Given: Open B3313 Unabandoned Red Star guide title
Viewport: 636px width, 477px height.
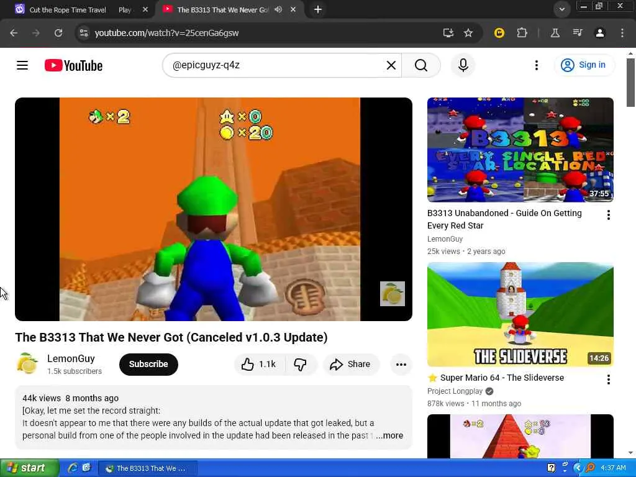Looking at the screenshot, I should (504, 219).
